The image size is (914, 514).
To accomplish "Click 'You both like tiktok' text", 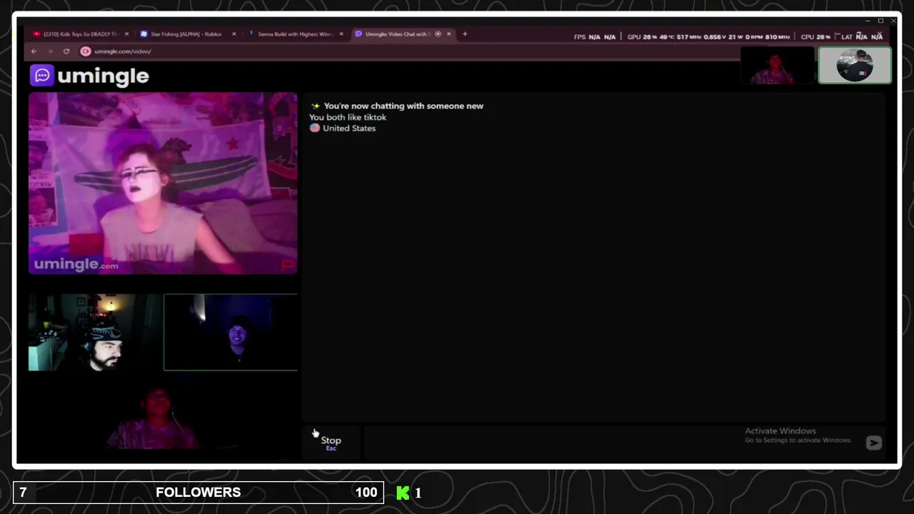I will pos(348,117).
